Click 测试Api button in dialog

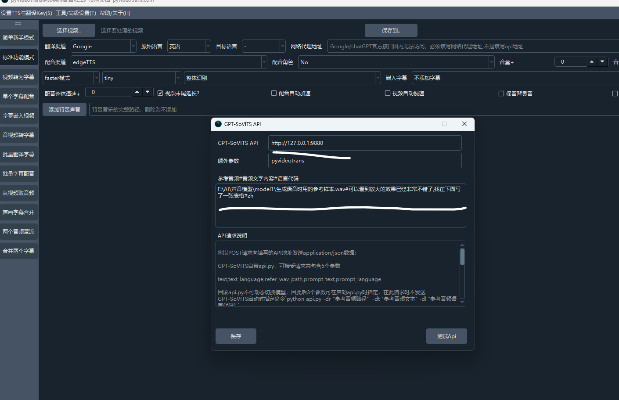click(446, 336)
